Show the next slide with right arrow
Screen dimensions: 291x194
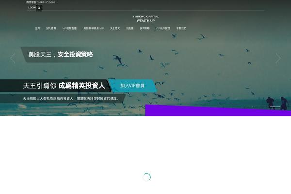pos(278,58)
